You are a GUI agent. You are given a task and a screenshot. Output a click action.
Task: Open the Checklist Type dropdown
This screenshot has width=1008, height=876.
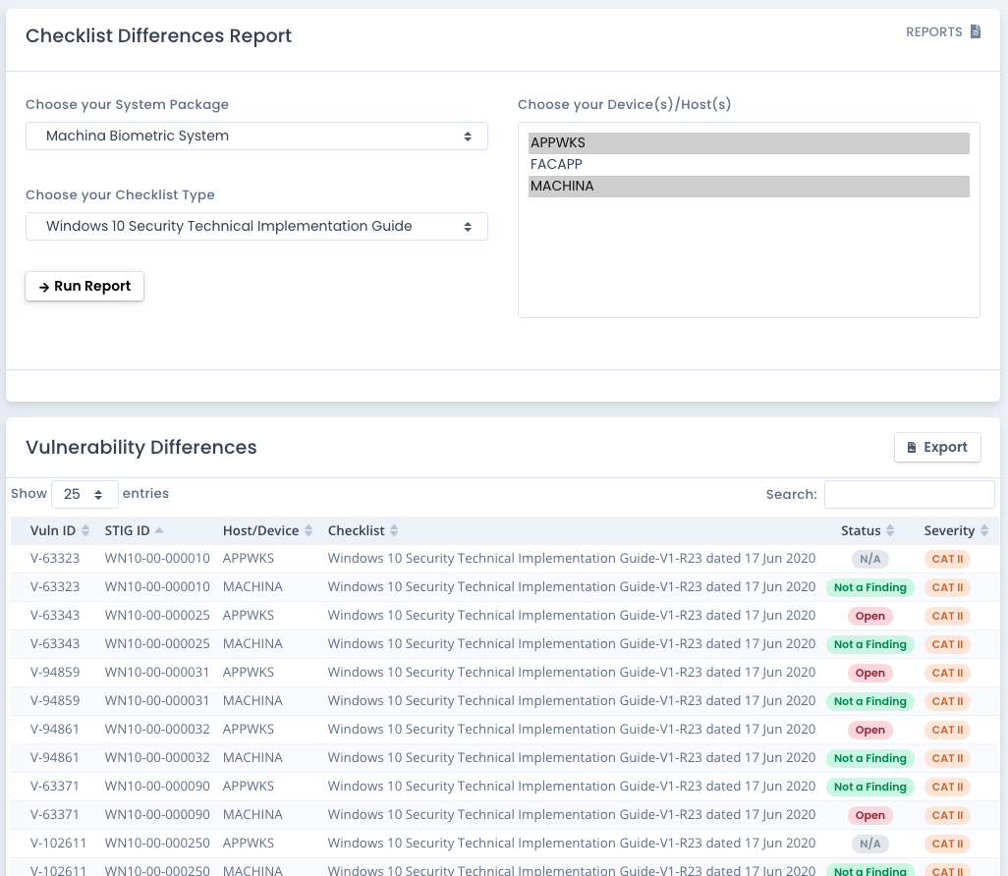tap(256, 226)
